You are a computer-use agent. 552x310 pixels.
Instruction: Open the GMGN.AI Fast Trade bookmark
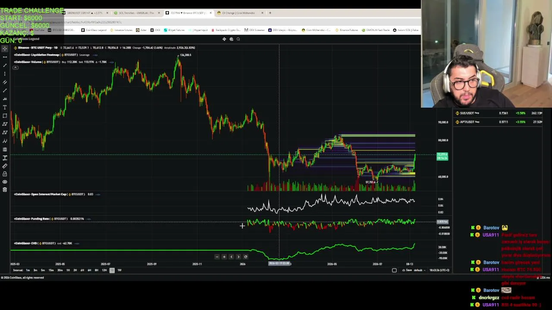pyautogui.click(x=375, y=30)
